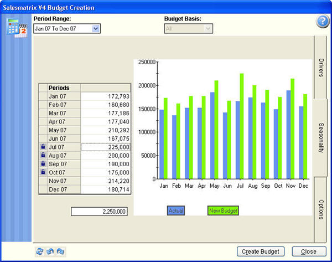Expand the Budget Basis combo box
The image size is (332, 262).
[x=207, y=28]
